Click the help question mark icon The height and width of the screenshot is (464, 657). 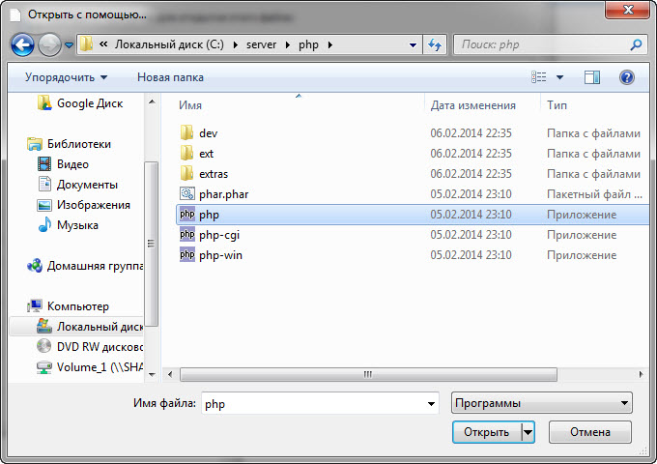click(x=626, y=76)
